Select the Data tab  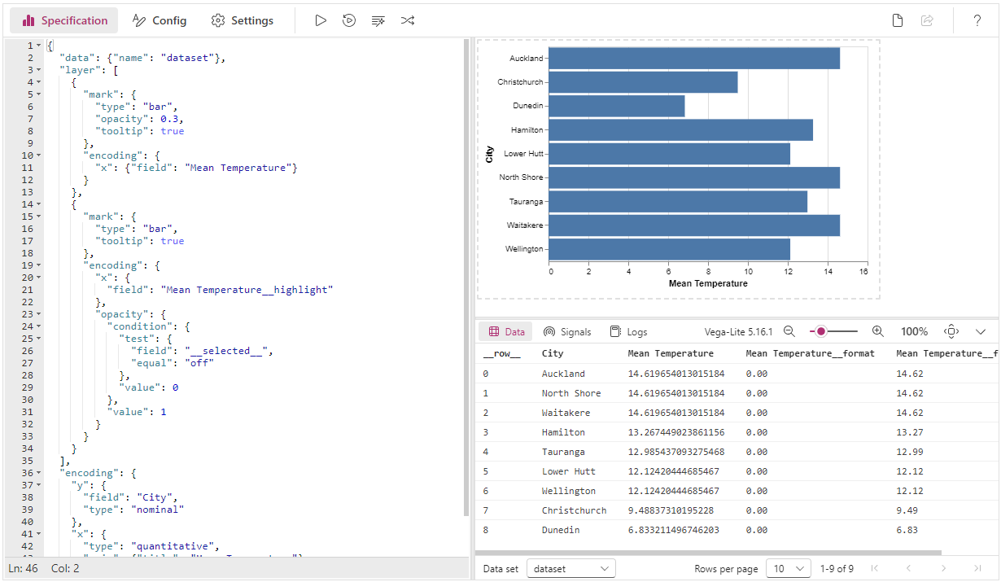(x=506, y=331)
